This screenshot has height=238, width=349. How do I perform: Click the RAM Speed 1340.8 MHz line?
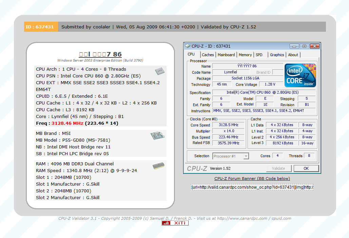click(86, 171)
